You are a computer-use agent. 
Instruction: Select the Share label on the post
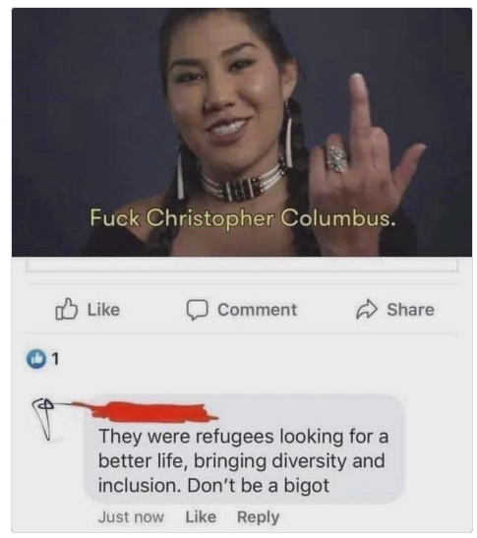coord(410,310)
